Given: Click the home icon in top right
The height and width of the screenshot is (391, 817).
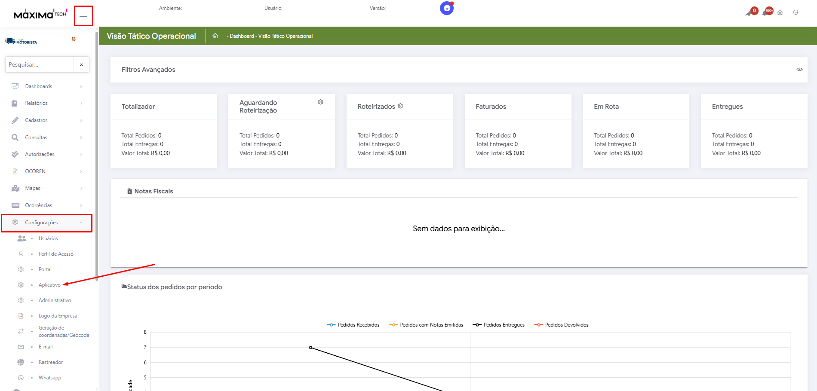Looking at the screenshot, I should coord(780,12).
